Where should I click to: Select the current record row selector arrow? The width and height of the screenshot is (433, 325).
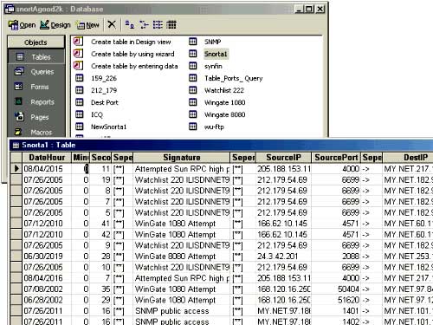coord(16,168)
